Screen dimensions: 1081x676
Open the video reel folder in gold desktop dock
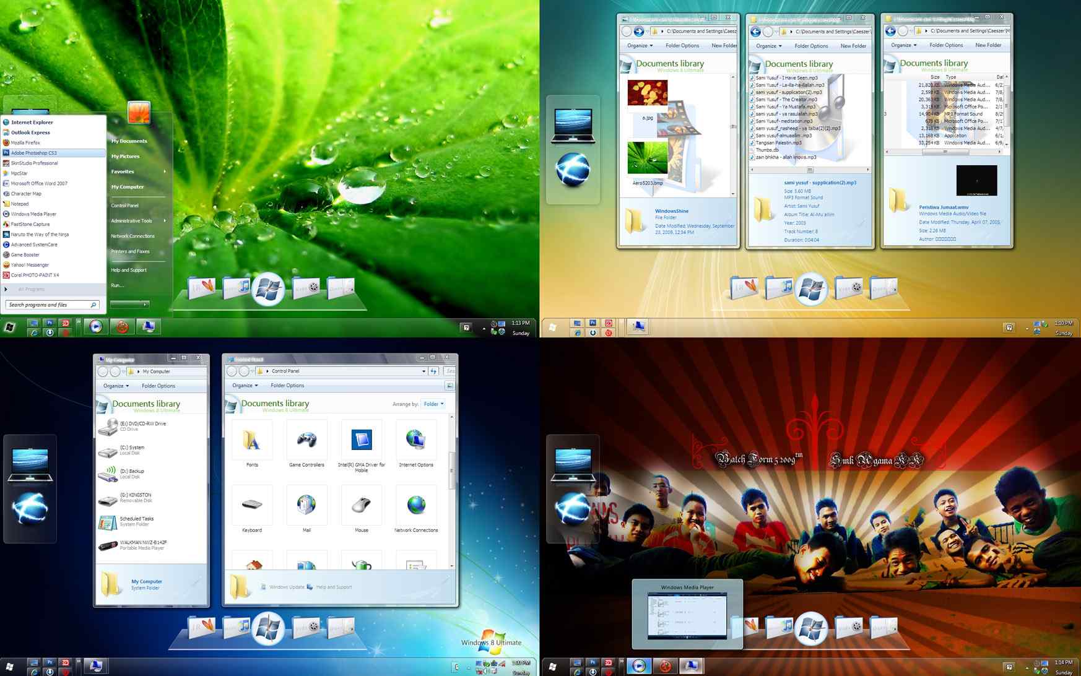click(x=848, y=287)
